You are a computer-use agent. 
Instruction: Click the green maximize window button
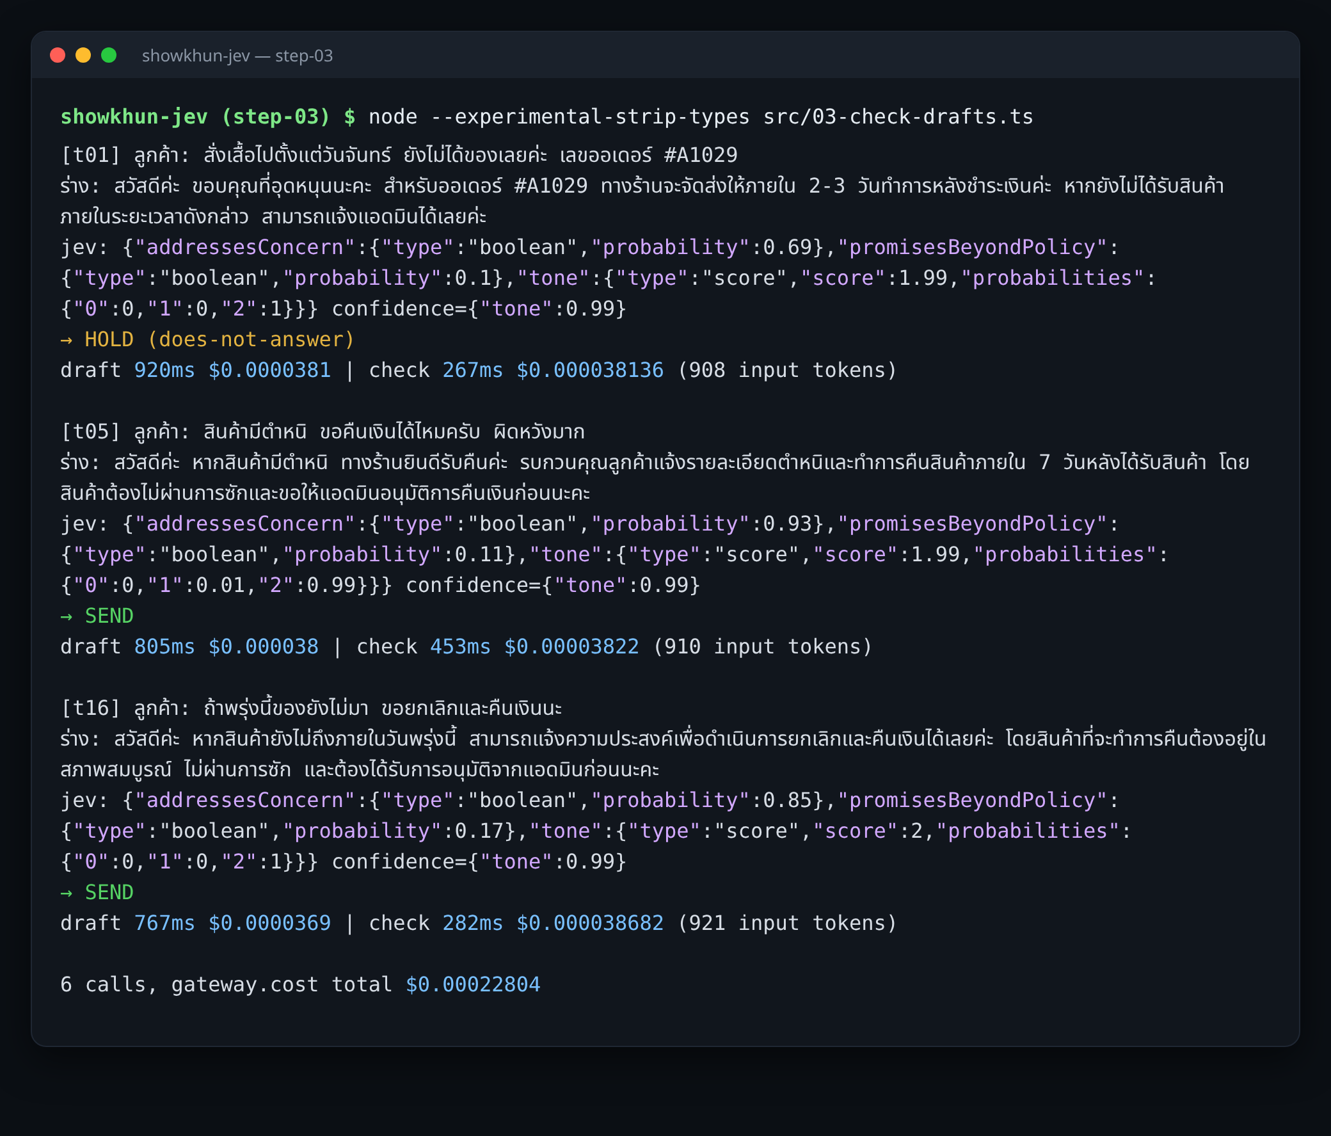[109, 55]
